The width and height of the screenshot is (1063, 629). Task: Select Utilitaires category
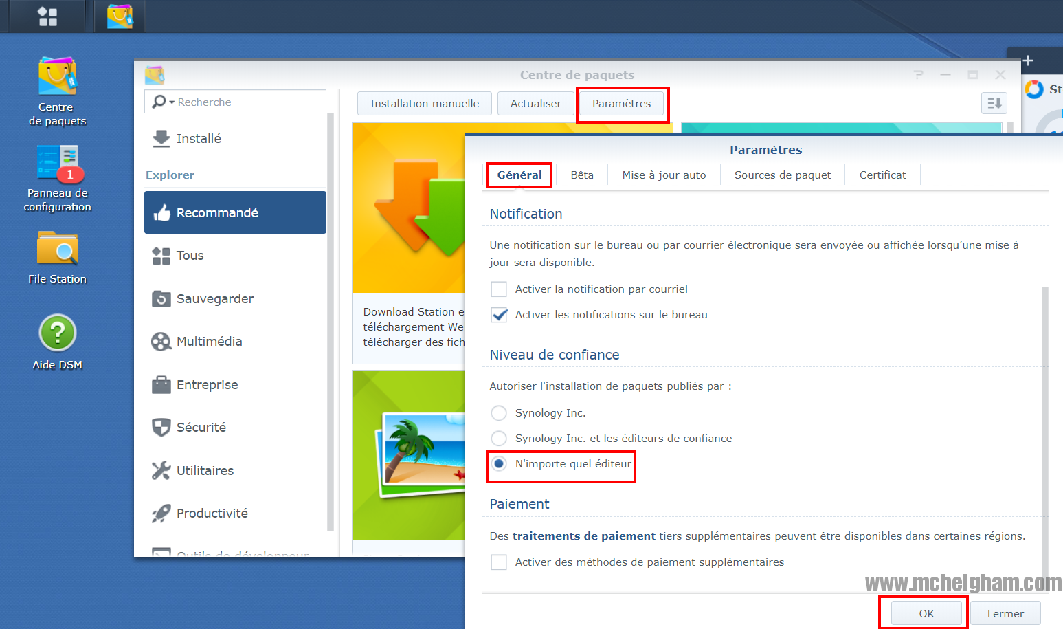click(x=235, y=470)
